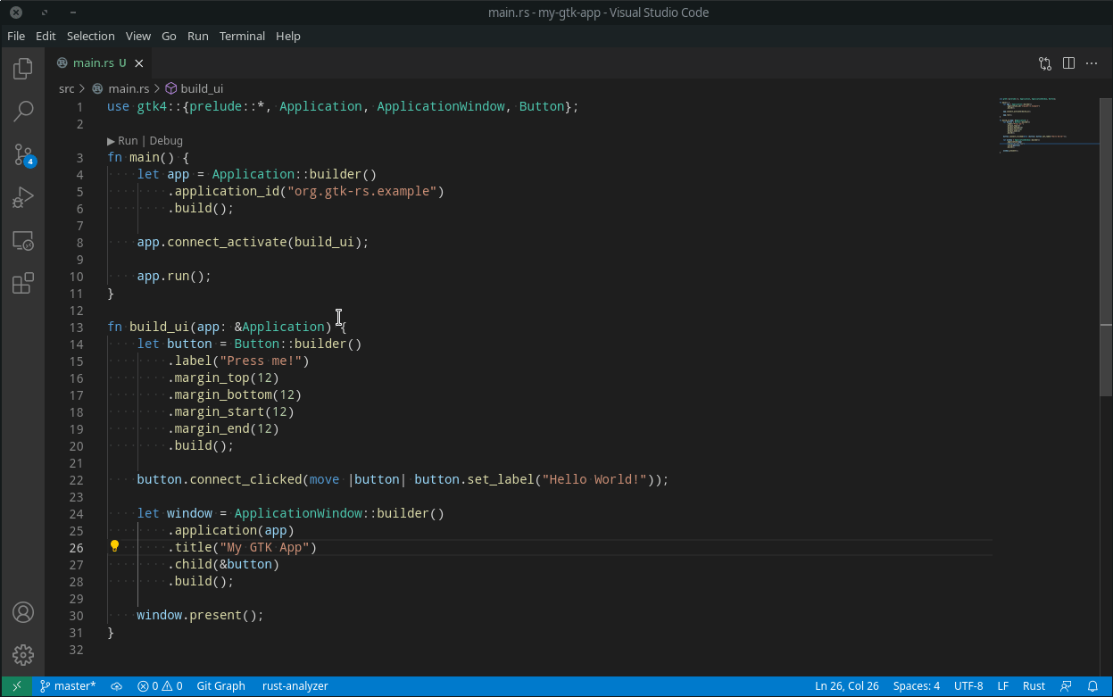Open the Explorer view in activity bar
Image resolution: width=1113 pixels, height=697 pixels.
click(23, 69)
